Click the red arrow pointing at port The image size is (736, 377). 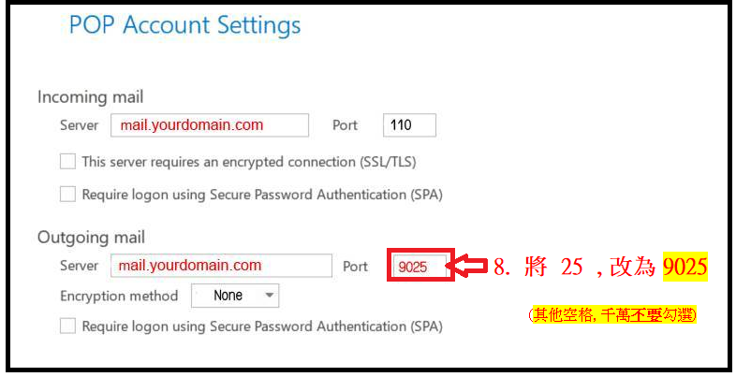472,267
